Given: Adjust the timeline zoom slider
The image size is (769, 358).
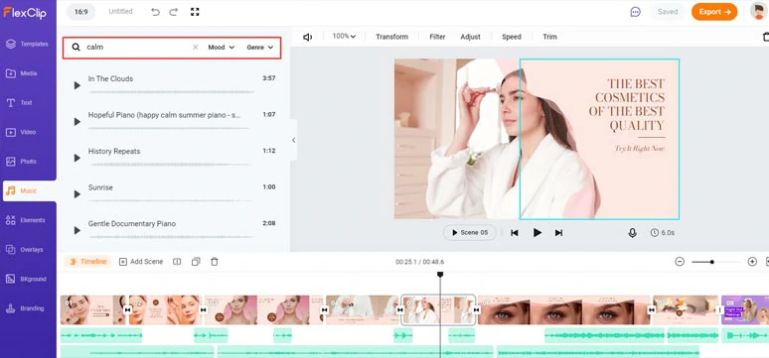Looking at the screenshot, I should [715, 262].
